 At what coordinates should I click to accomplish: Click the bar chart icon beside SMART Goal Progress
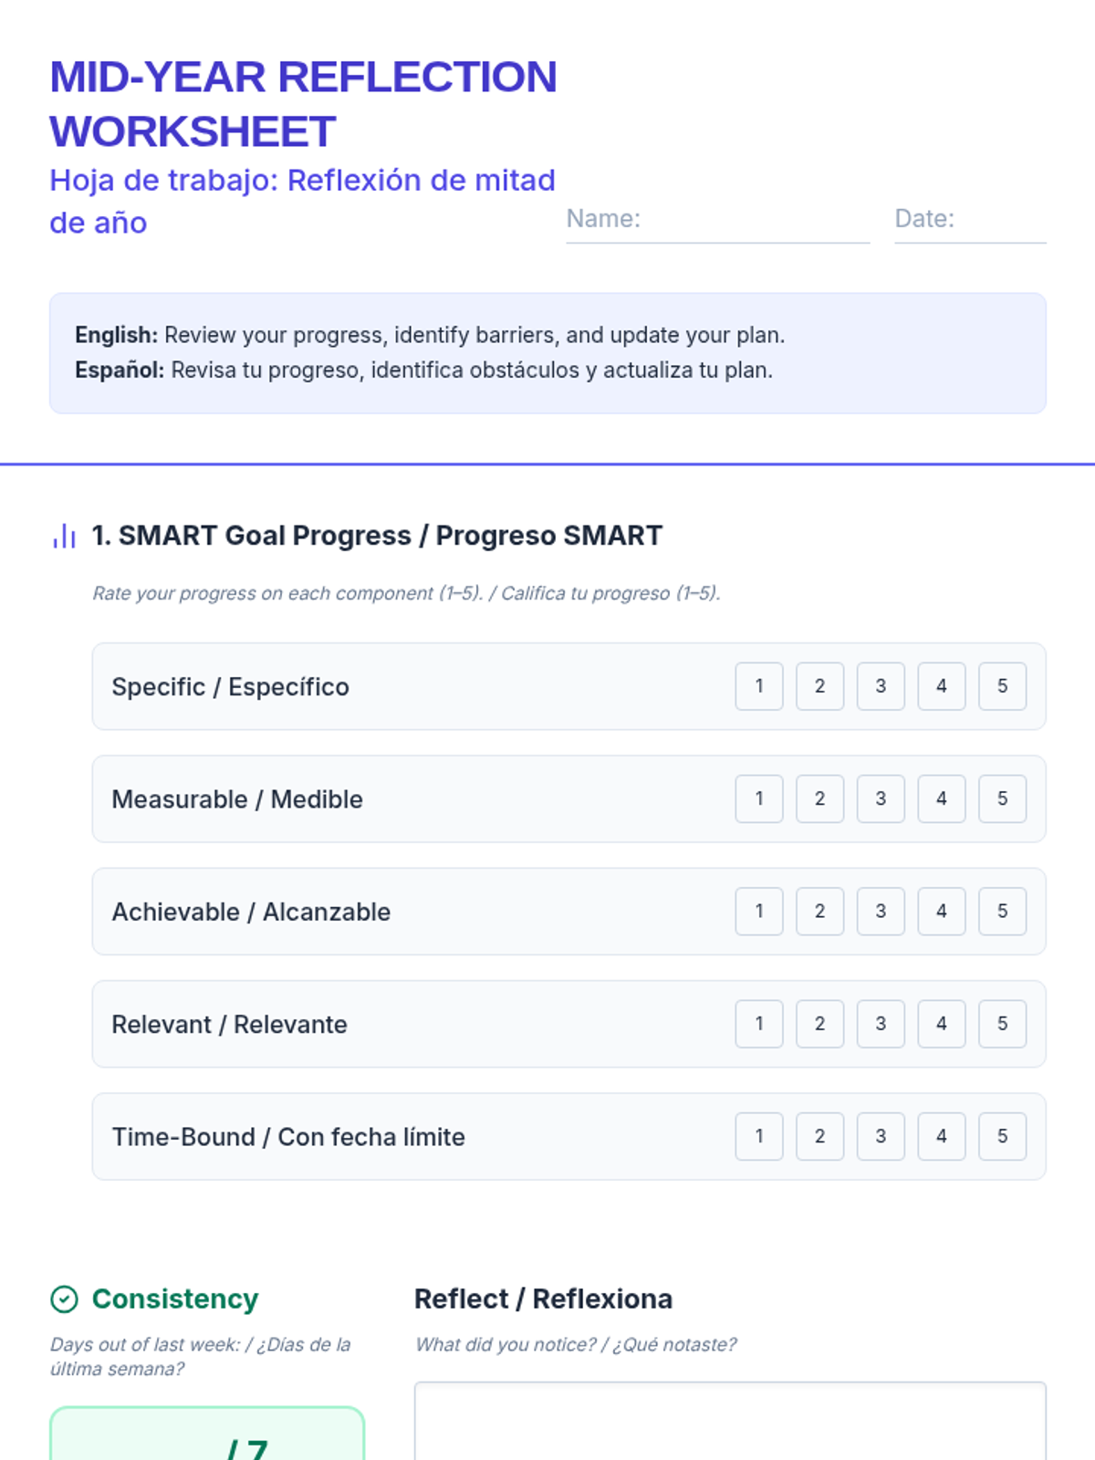64,536
